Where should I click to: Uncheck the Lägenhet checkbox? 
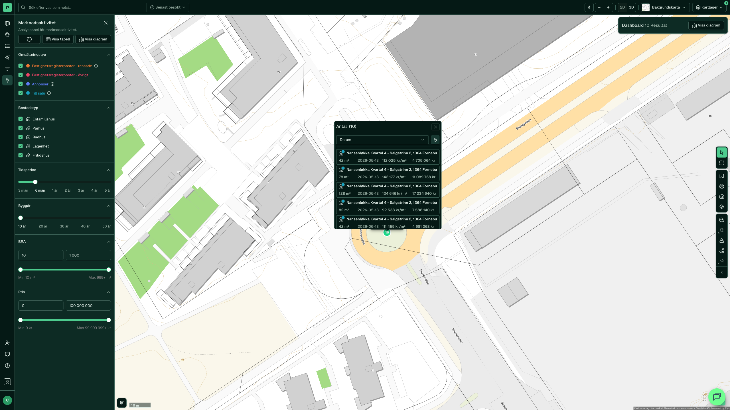coord(21,146)
